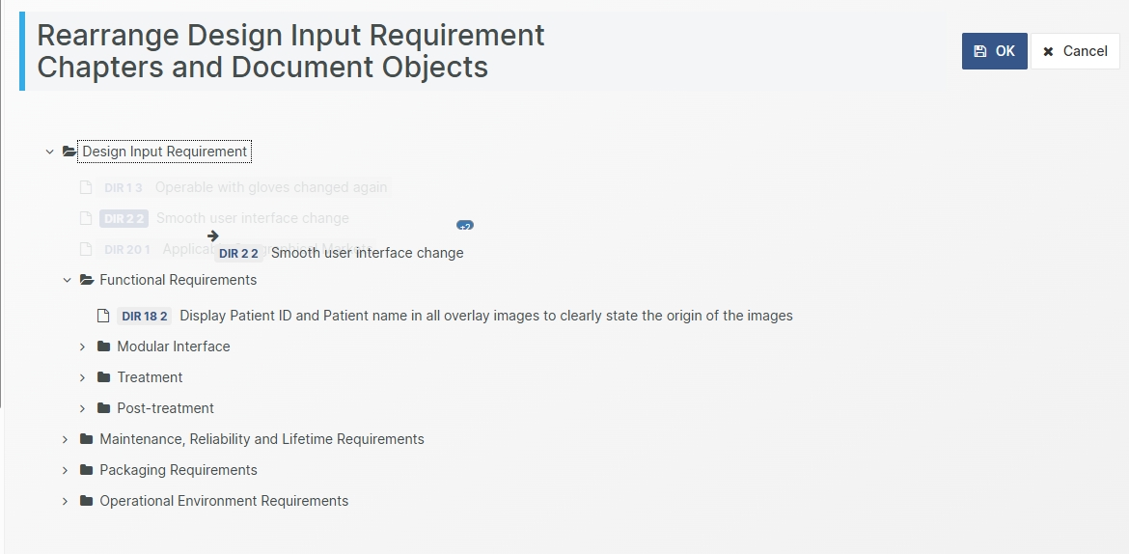Click the Modular Interface folder icon

104,346
